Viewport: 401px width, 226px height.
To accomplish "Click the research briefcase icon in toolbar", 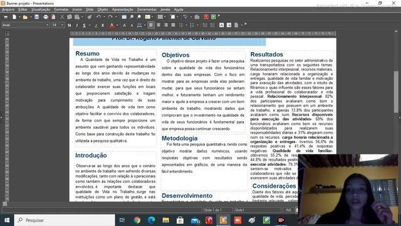I will coord(197,17).
